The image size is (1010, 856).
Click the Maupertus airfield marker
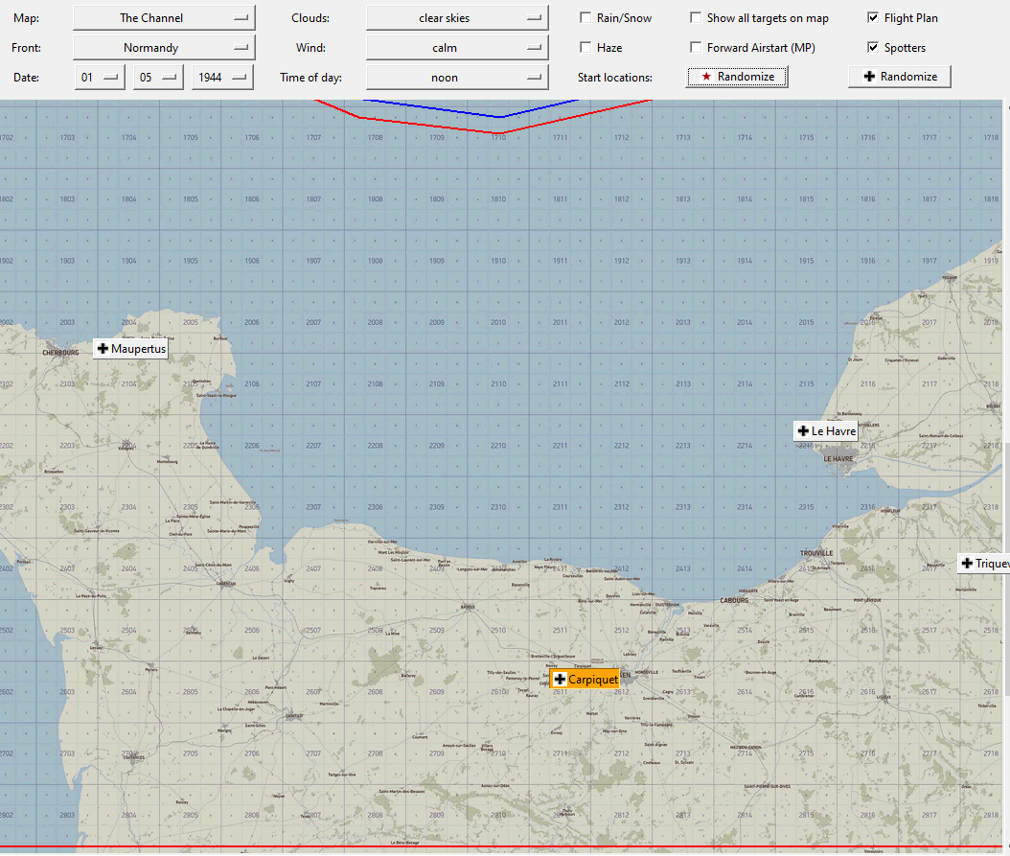130,349
